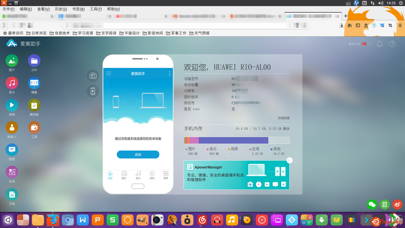Image resolution: width=405 pixels, height=228 pixels.
Task: Open the 图片 (Pictures) sidebar icon
Action: click(x=12, y=61)
